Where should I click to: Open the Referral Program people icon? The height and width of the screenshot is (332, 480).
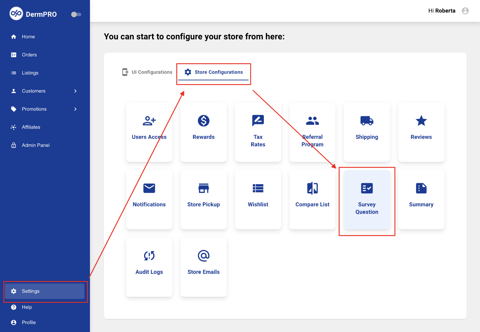(312, 121)
